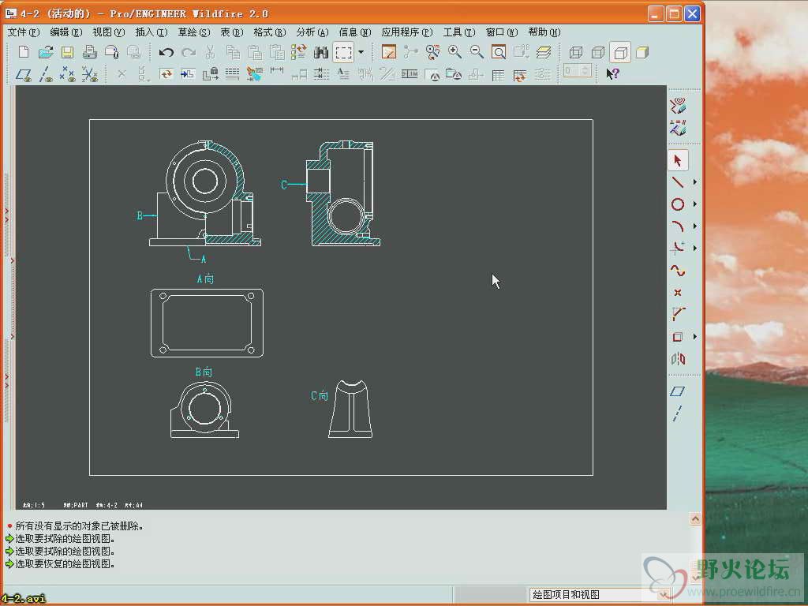Select the No Hidden display cube icon

click(x=620, y=52)
